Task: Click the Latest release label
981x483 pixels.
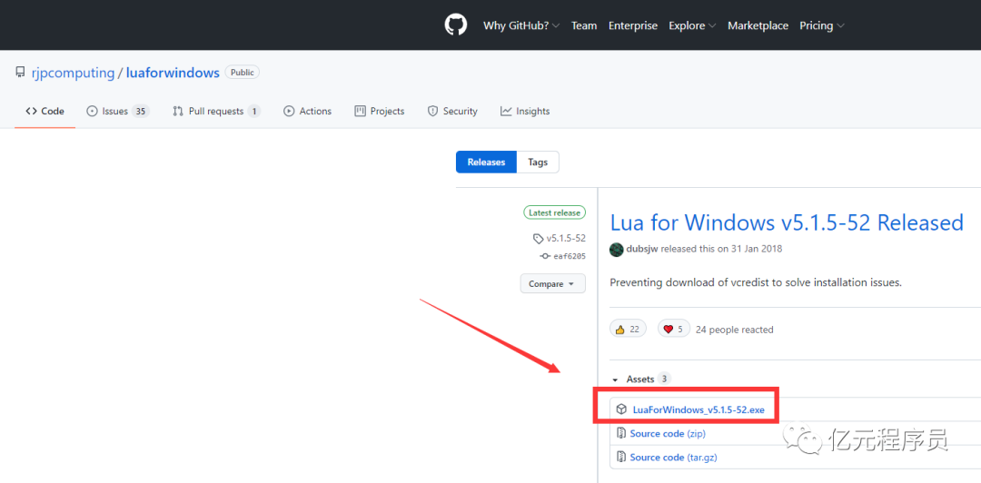Action: 554,212
